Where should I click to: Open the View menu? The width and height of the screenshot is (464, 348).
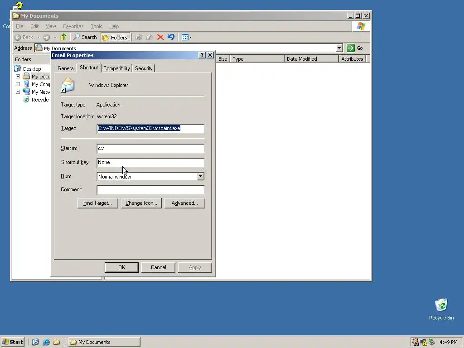coord(51,26)
